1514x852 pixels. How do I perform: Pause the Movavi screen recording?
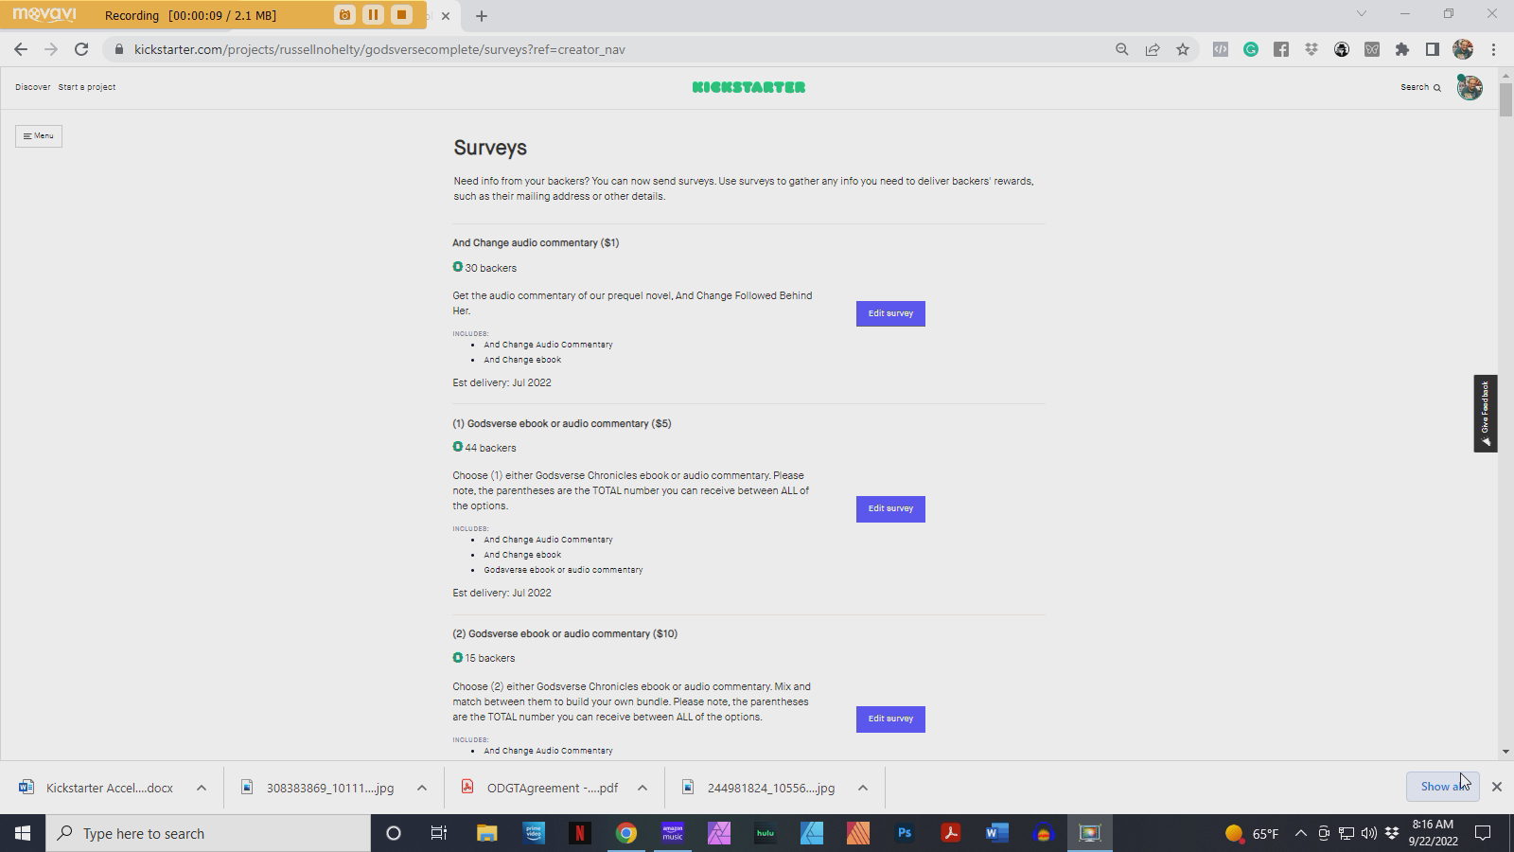pos(373,15)
